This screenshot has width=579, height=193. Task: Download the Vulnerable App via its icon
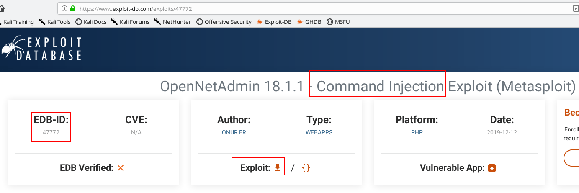[x=492, y=168]
